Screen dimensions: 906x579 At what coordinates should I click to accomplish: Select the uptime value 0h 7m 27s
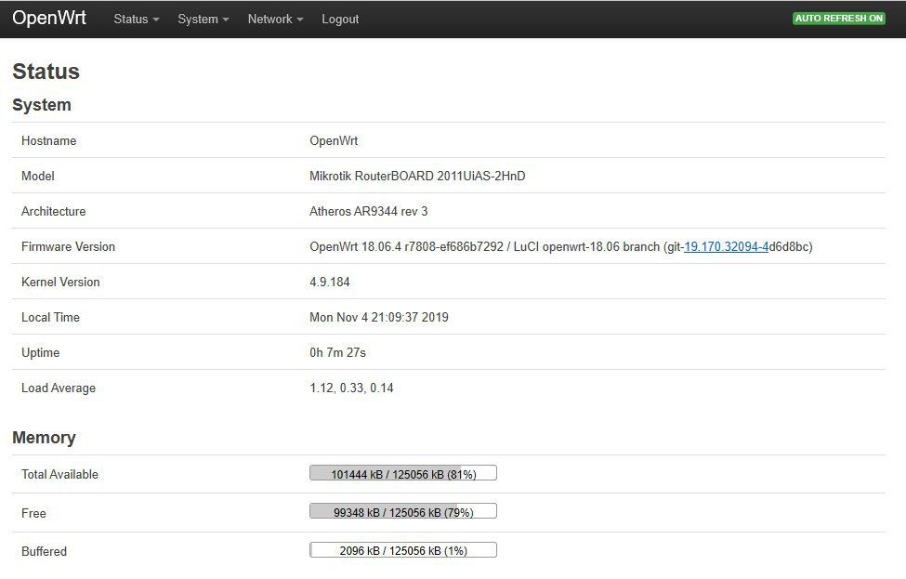click(338, 352)
